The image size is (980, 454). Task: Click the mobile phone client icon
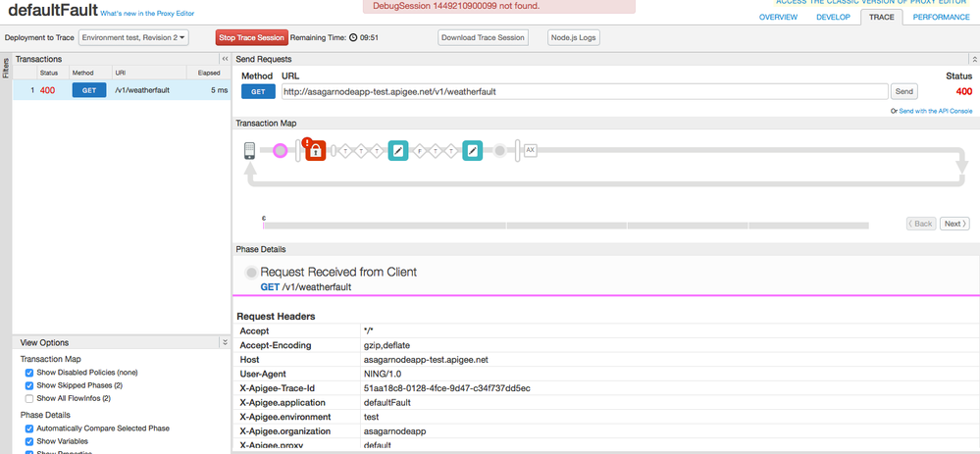click(249, 150)
